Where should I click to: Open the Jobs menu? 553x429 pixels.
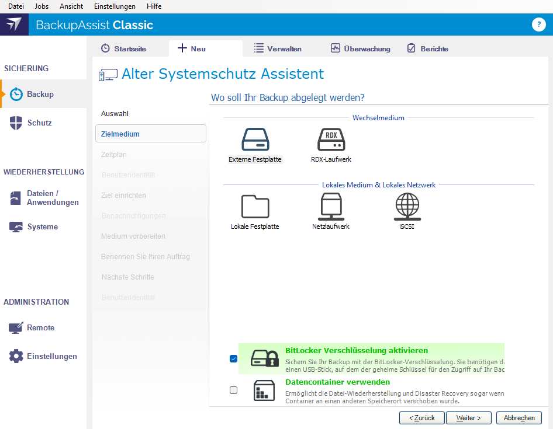[x=42, y=6]
